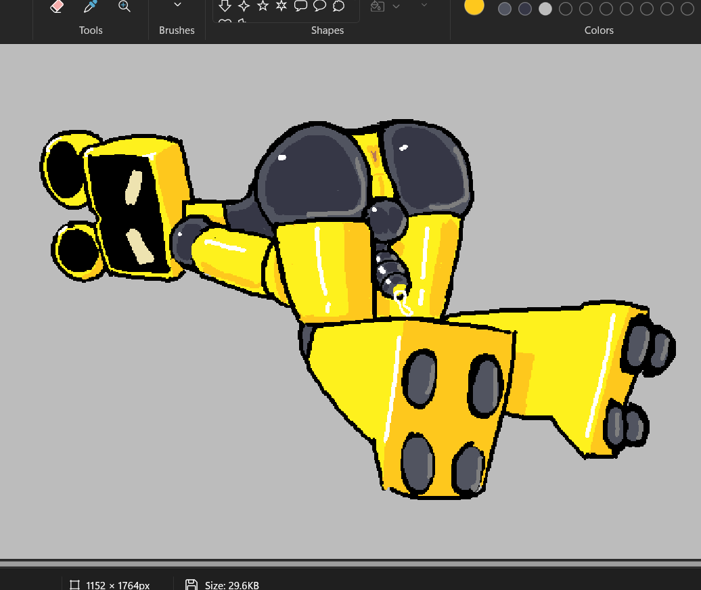Screen dimensions: 701x590
Task: Select the first empty custom color slot
Action: click(x=566, y=9)
